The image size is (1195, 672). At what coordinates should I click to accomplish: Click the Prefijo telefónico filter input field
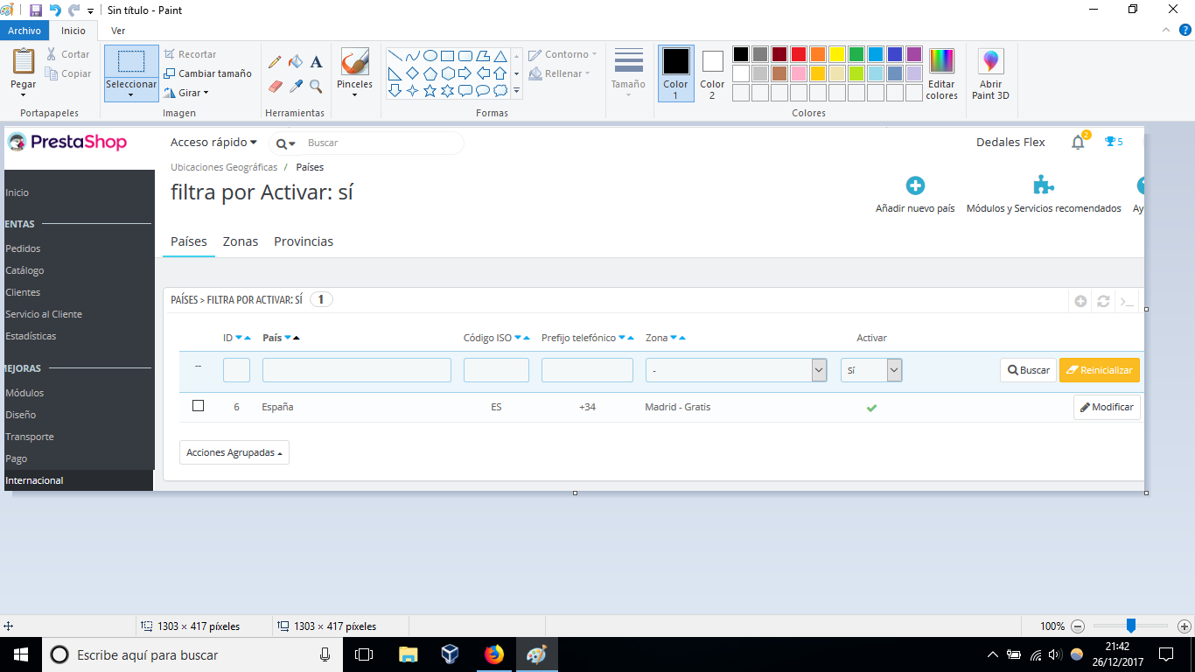(587, 370)
